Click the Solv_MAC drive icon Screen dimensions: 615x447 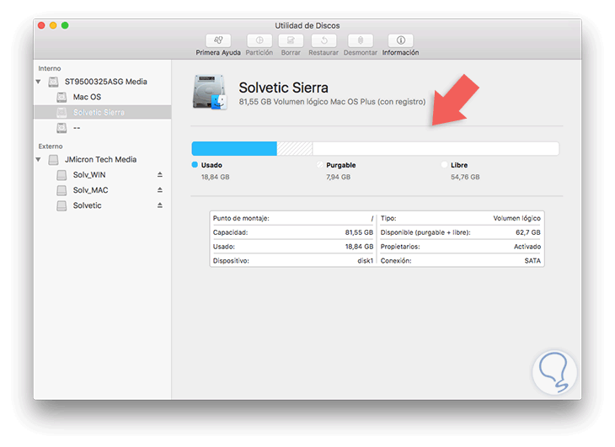coord(61,190)
